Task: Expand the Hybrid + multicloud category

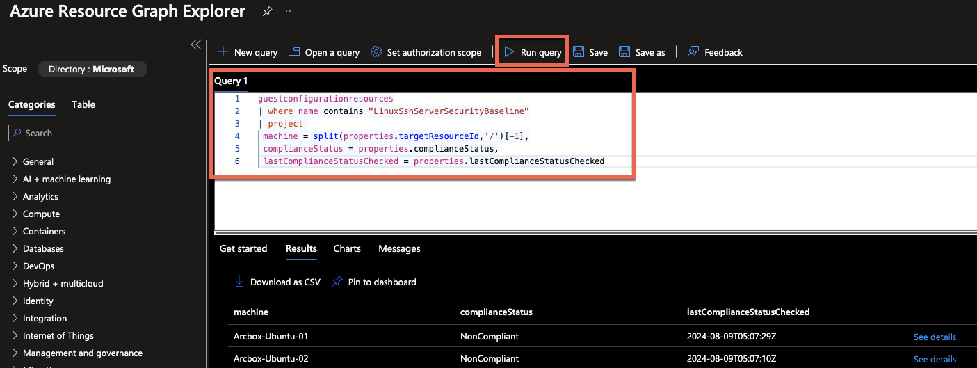Action: coord(15,283)
